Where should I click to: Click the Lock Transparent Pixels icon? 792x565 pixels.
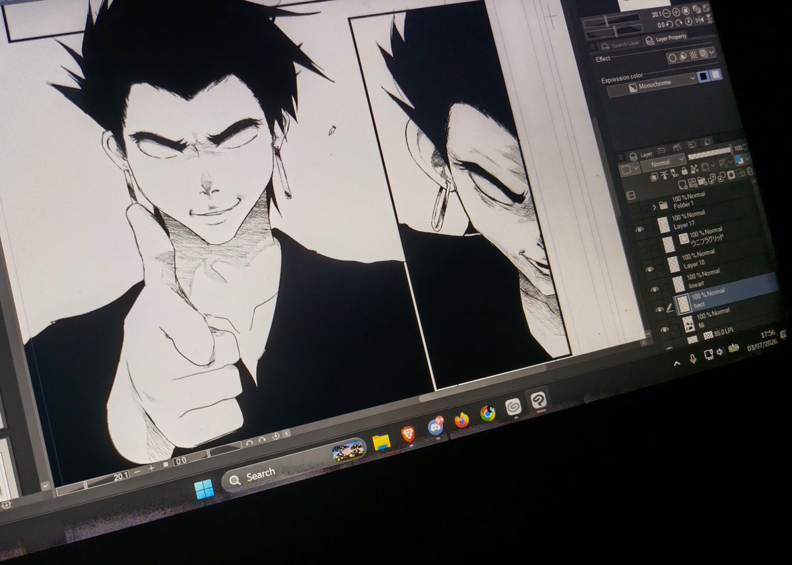pos(694,169)
